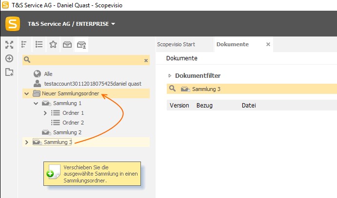
Task: Expand the Ordner 1 node
Action: point(45,113)
